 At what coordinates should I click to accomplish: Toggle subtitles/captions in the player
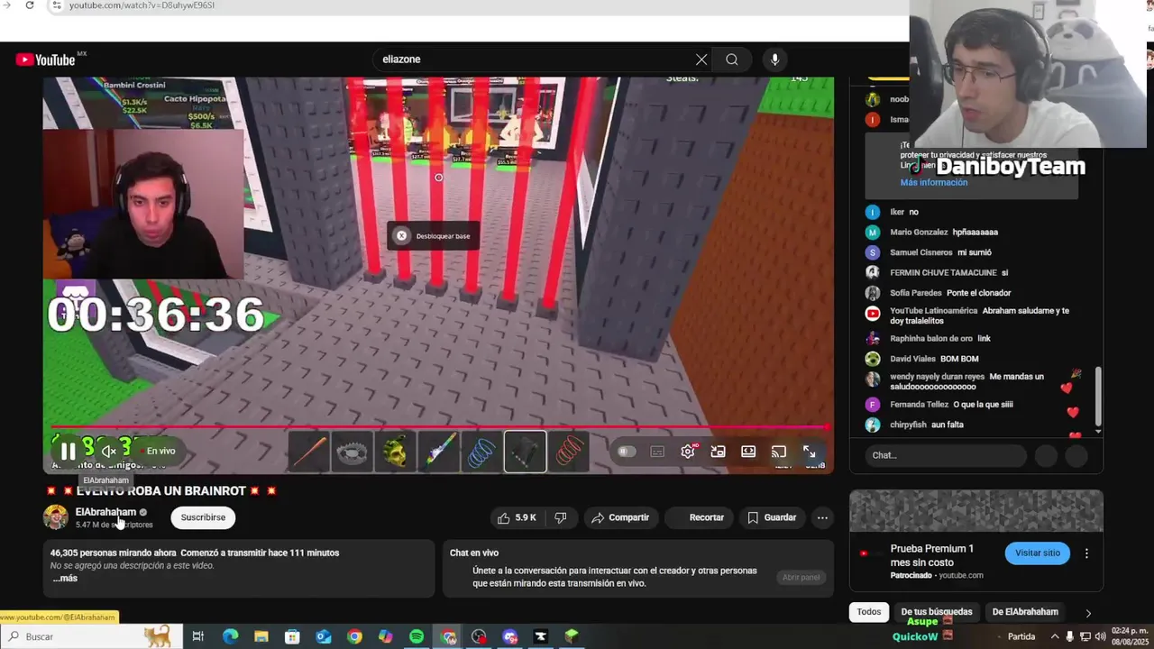tap(657, 452)
